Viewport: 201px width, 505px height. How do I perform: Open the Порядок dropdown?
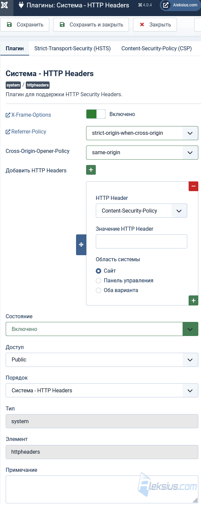pos(102,390)
